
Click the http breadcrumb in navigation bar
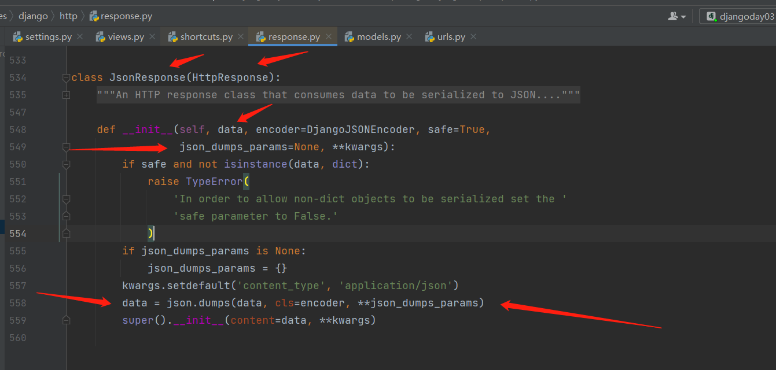click(68, 16)
